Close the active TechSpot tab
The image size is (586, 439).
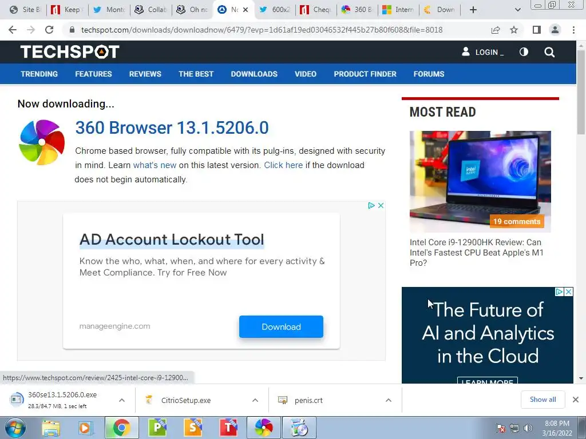246,10
